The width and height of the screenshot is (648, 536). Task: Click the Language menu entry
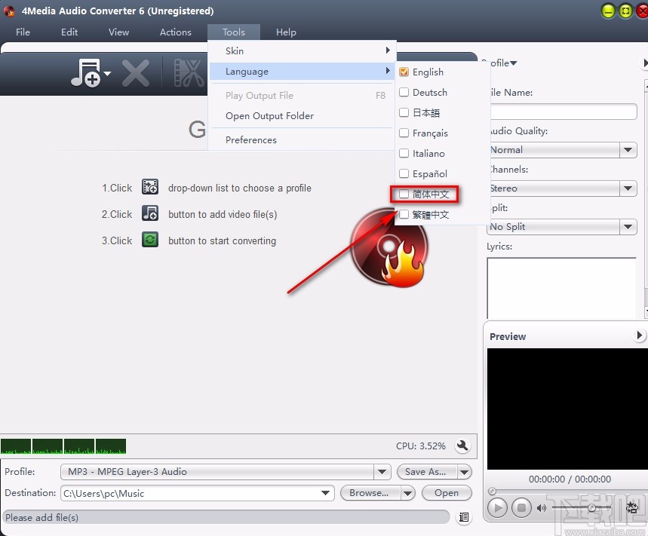coord(302,72)
